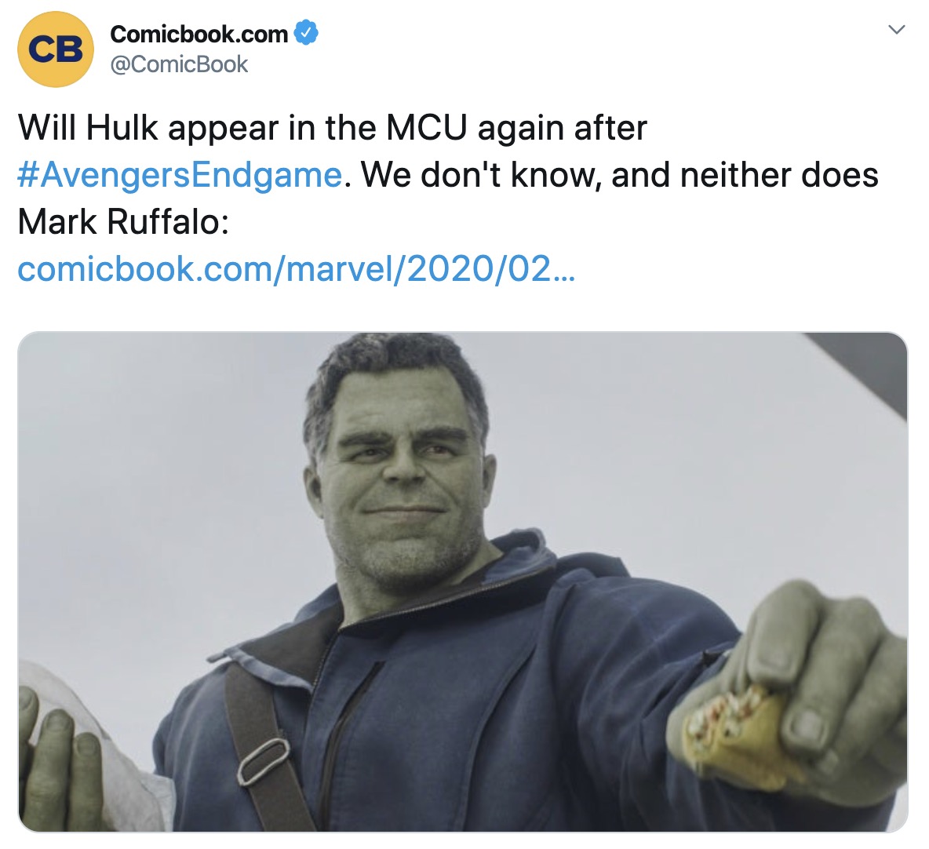Open the Hulk image preview
This screenshot has width=929, height=849.
pyautogui.click(x=463, y=581)
